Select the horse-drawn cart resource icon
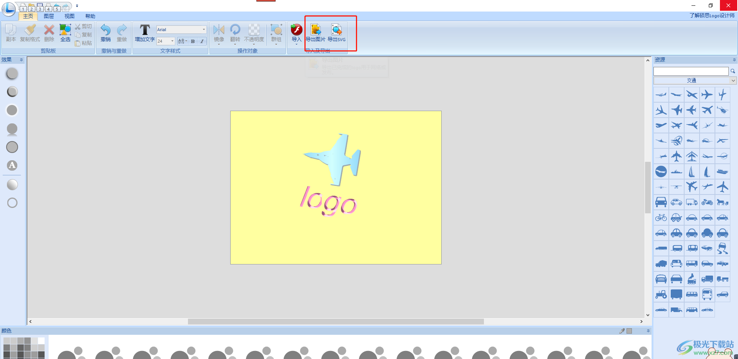Image resolution: width=738 pixels, height=359 pixels. (723, 202)
